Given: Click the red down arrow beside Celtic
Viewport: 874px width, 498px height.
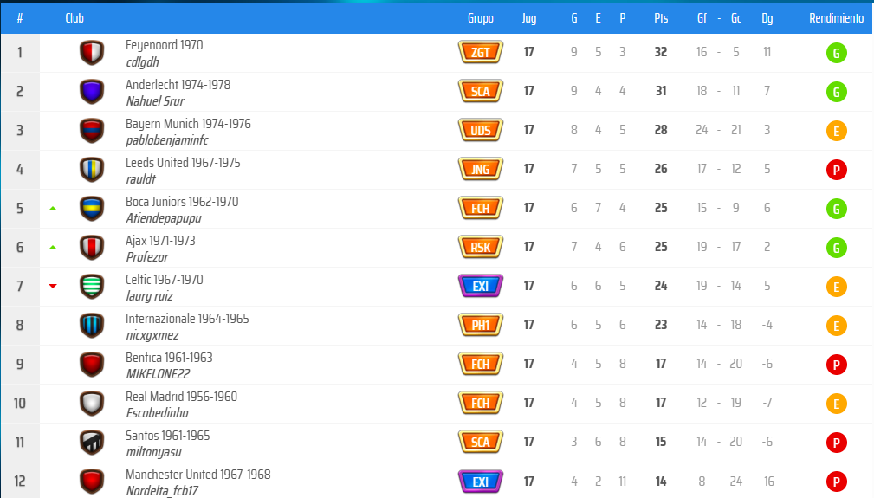Looking at the screenshot, I should pos(53,287).
